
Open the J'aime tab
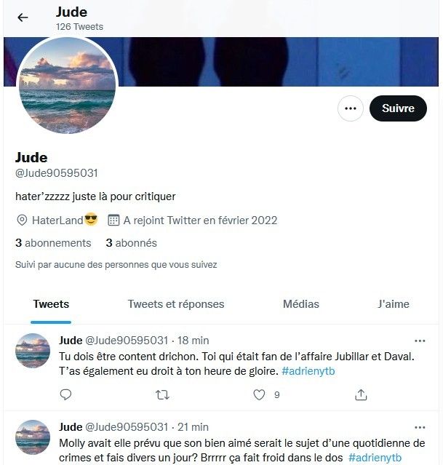click(394, 304)
